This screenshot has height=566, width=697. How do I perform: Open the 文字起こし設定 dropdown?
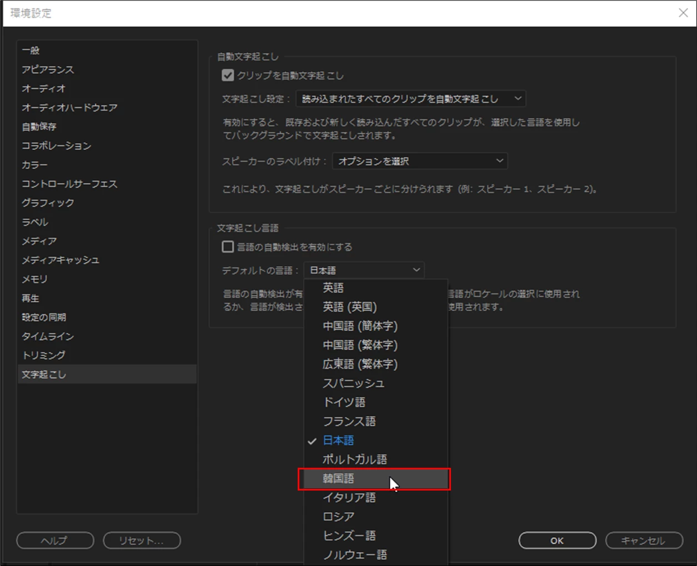[411, 99]
